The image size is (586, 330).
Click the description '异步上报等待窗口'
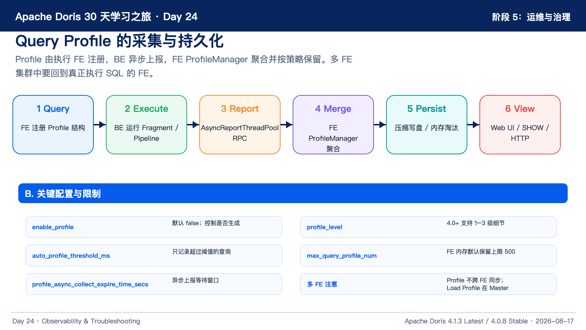196,280
